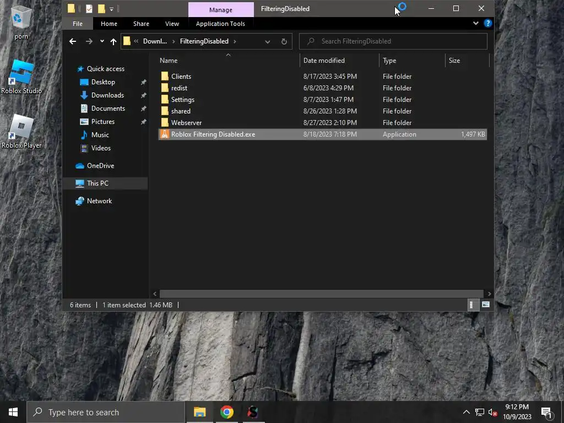Screen dimensions: 564x423
Task: Go forward with the Forward arrow
Action: [89, 41]
